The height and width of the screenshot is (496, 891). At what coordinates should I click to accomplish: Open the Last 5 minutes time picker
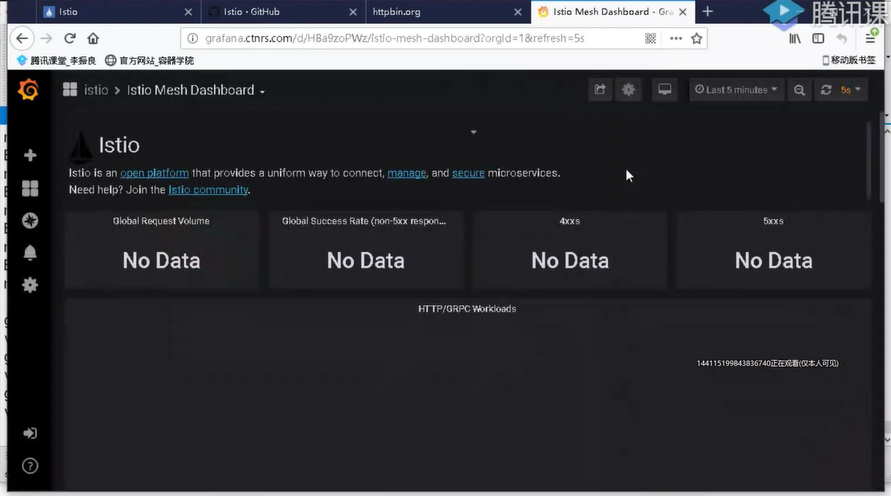pyautogui.click(x=736, y=90)
